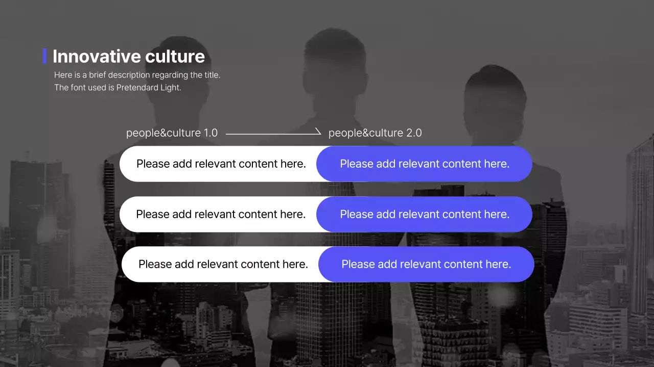The image size is (654, 367).
Task: Select the top white content pill
Action: pos(220,164)
